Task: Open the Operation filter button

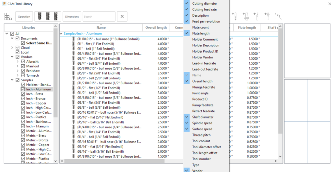Action: pos(24,16)
